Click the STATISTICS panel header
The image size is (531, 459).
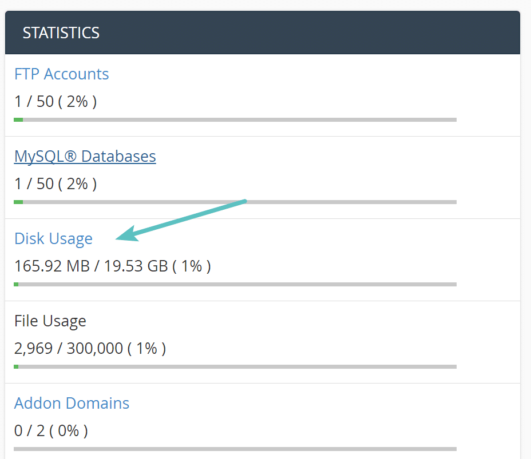262,33
